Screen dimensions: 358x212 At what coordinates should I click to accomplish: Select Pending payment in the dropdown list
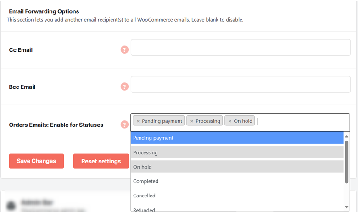237,138
